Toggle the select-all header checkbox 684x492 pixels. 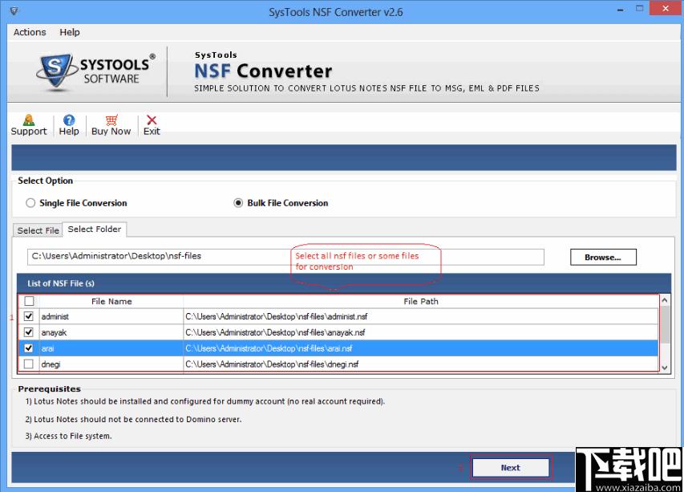click(29, 301)
